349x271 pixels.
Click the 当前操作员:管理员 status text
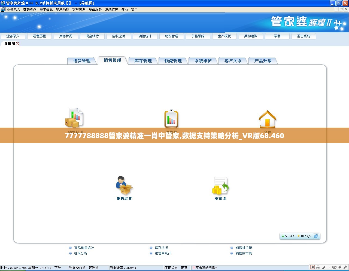[x=83, y=268]
